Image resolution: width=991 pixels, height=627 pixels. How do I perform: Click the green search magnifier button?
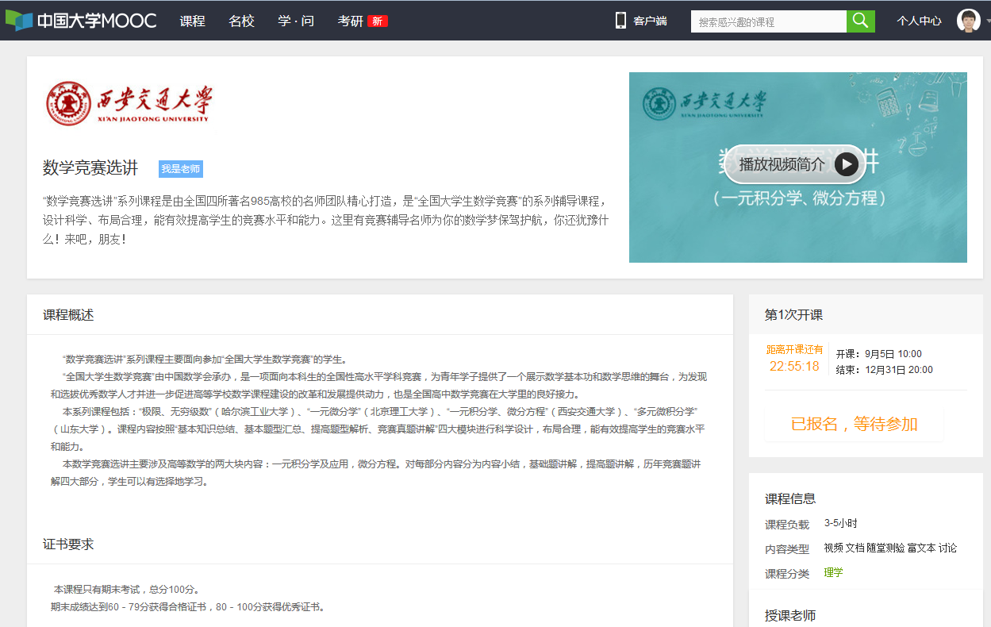861,21
